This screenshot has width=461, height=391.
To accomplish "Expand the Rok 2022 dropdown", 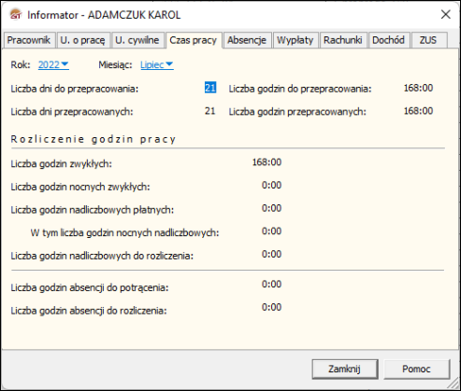I will pyautogui.click(x=53, y=64).
